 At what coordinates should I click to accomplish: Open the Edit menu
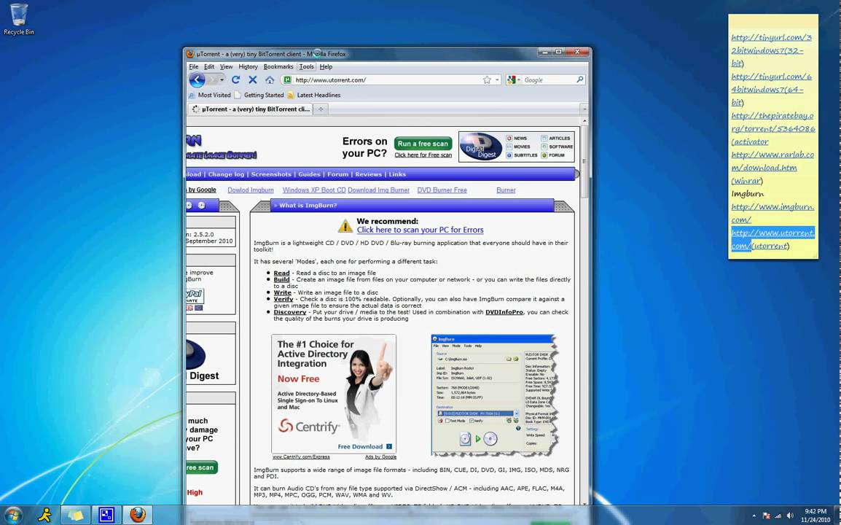point(209,66)
